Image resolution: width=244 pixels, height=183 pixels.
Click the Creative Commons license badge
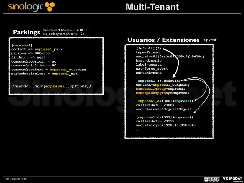[x=212, y=179]
